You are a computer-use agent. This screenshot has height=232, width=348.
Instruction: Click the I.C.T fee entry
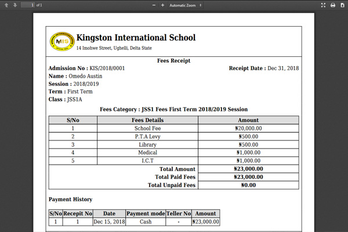147,161
